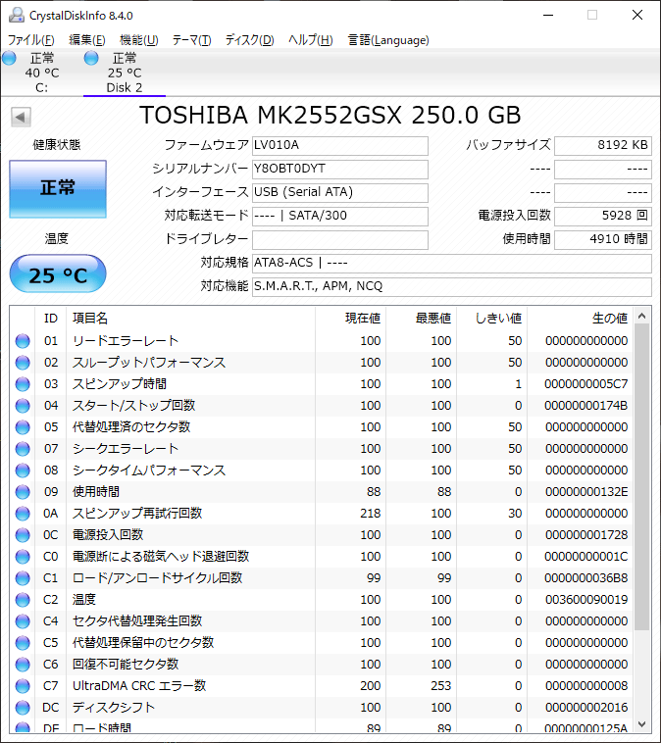
Task: Click status icon of row 0A スピンアップ再試行回数
Action: (x=23, y=514)
